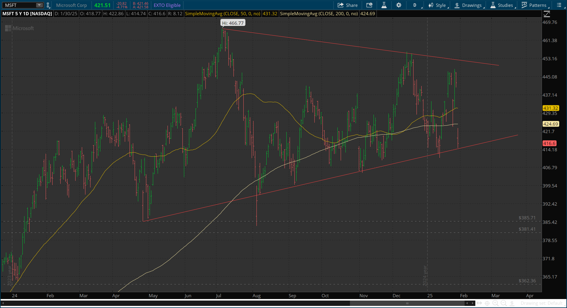This screenshot has width=567, height=308.
Task: Click the crosshair pan icon
Action: pos(487,303)
